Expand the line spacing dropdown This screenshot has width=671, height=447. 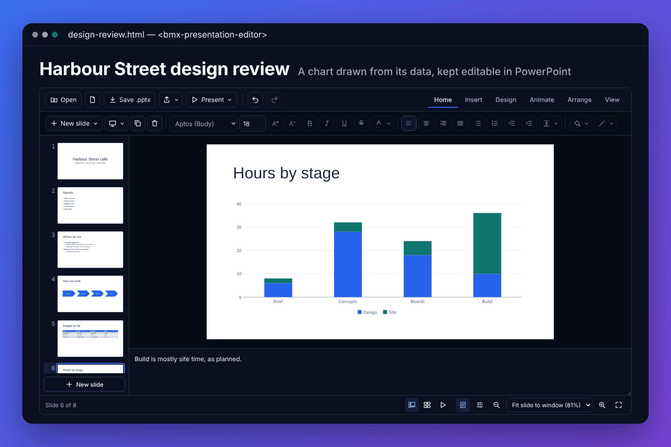550,123
